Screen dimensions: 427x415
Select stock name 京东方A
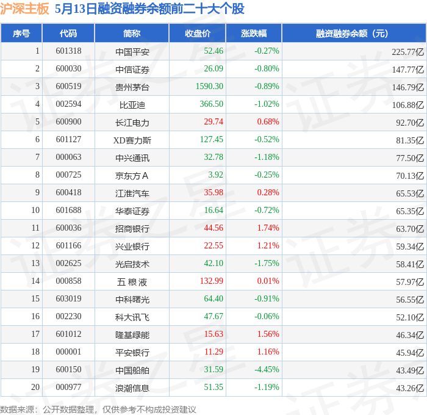[132, 176]
